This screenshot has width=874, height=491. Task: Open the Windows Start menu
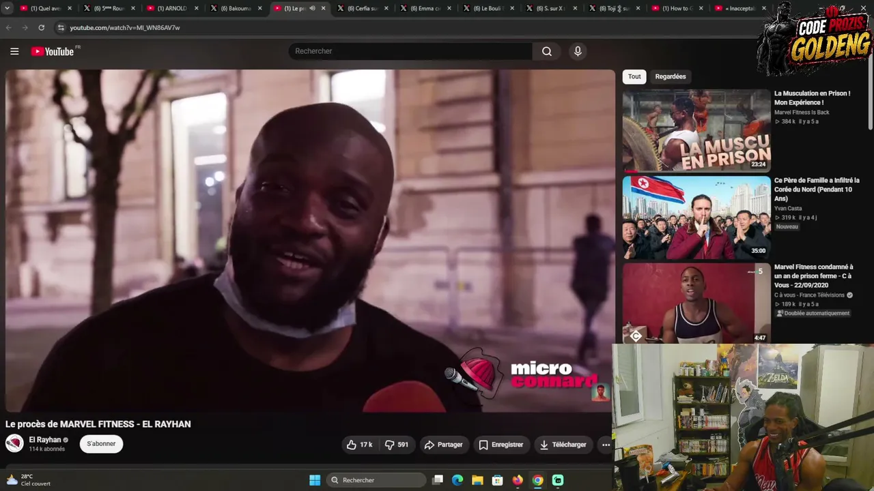tap(315, 480)
